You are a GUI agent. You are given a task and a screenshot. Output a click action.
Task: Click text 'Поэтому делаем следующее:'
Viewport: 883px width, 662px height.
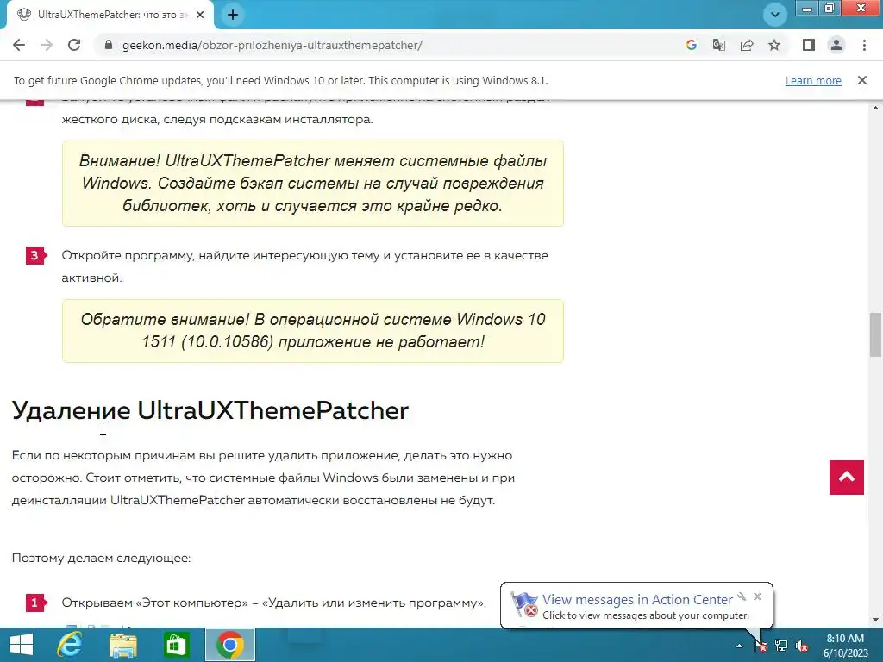102,558
